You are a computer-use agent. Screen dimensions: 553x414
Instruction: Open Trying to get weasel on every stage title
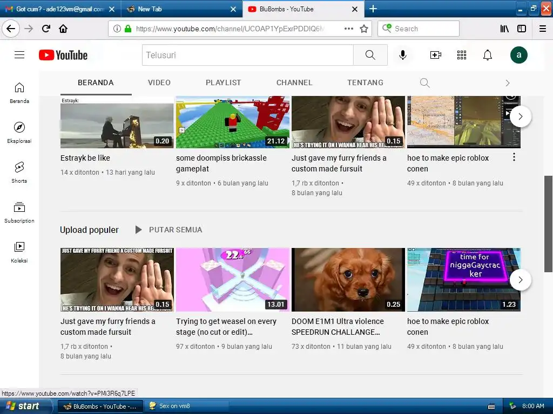pos(226,327)
